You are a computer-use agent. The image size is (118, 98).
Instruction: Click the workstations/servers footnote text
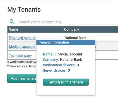[22, 62]
